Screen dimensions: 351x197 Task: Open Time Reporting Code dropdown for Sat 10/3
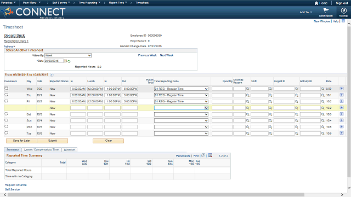click(x=181, y=114)
